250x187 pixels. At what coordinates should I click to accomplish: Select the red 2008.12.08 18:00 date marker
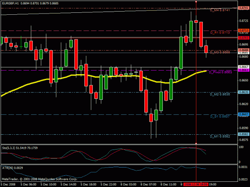[196, 185]
